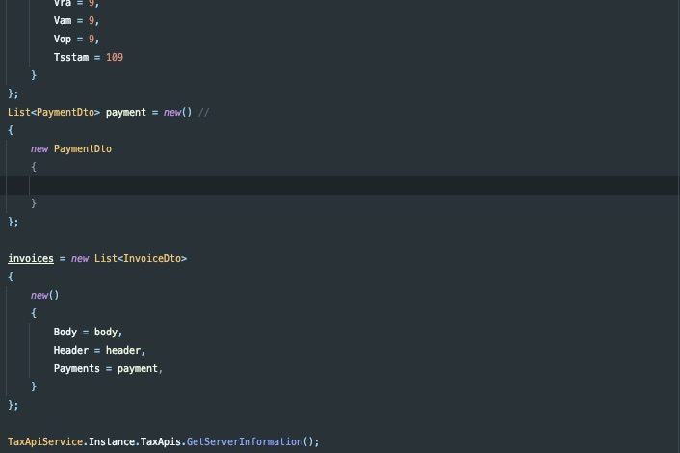This screenshot has height=453, width=680.
Task: Click the number 109 value
Action: (x=115, y=57)
